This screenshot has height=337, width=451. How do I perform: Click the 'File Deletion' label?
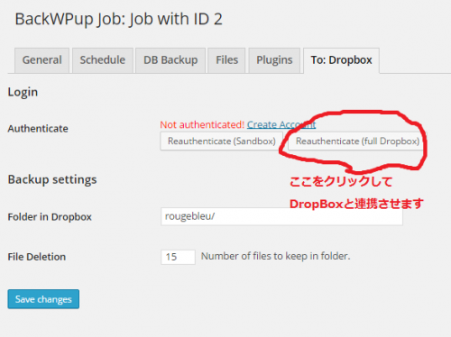pyautogui.click(x=37, y=257)
